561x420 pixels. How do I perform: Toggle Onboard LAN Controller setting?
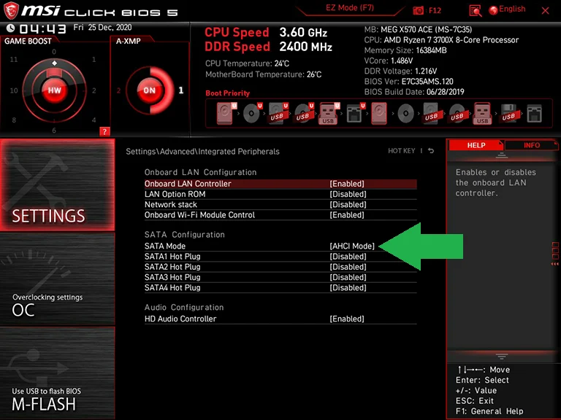[280, 184]
